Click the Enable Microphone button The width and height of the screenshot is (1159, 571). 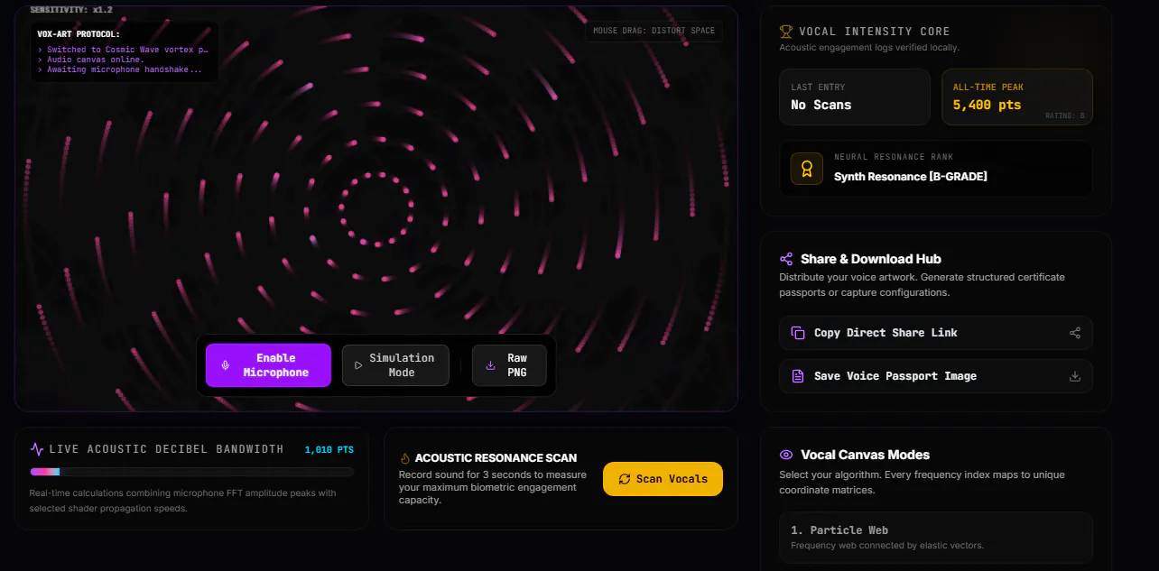click(269, 365)
